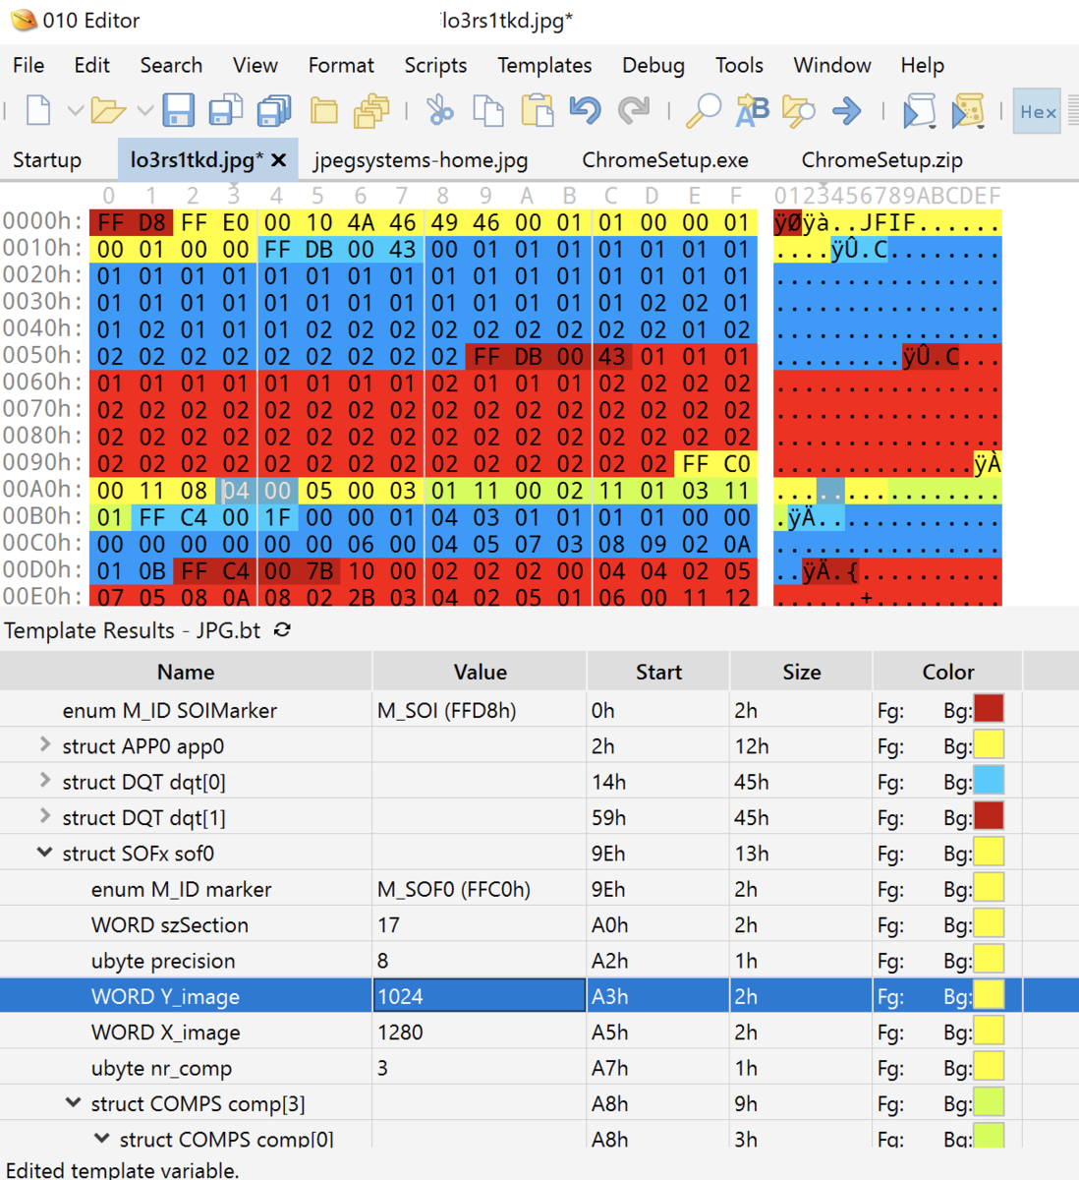The image size is (1079, 1180).
Task: Undo the last edit
Action: (x=586, y=110)
